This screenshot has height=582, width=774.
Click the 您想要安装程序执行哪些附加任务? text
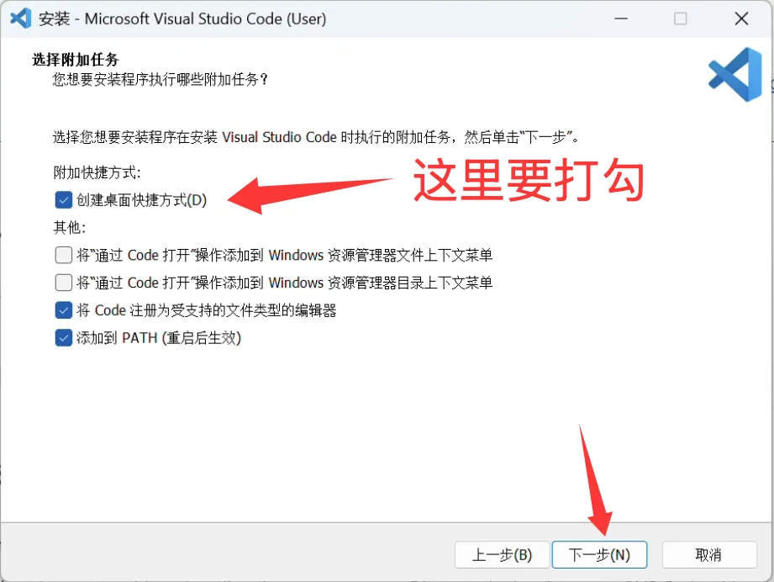[161, 79]
